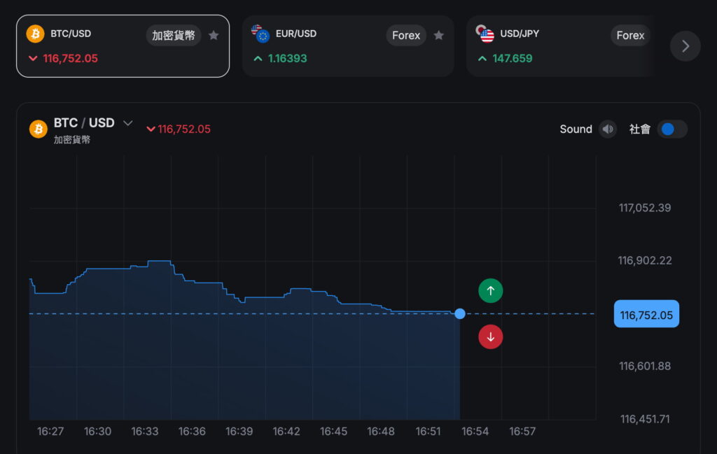Click the current price dot on chart

click(460, 314)
